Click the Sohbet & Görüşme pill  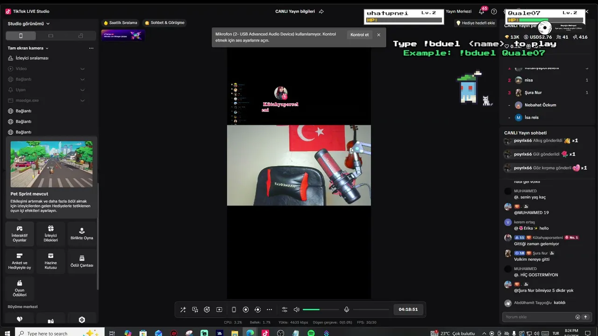[164, 22]
